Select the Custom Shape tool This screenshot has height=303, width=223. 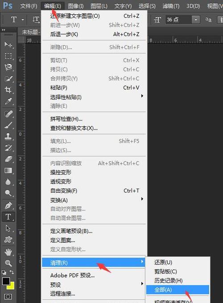8,240
